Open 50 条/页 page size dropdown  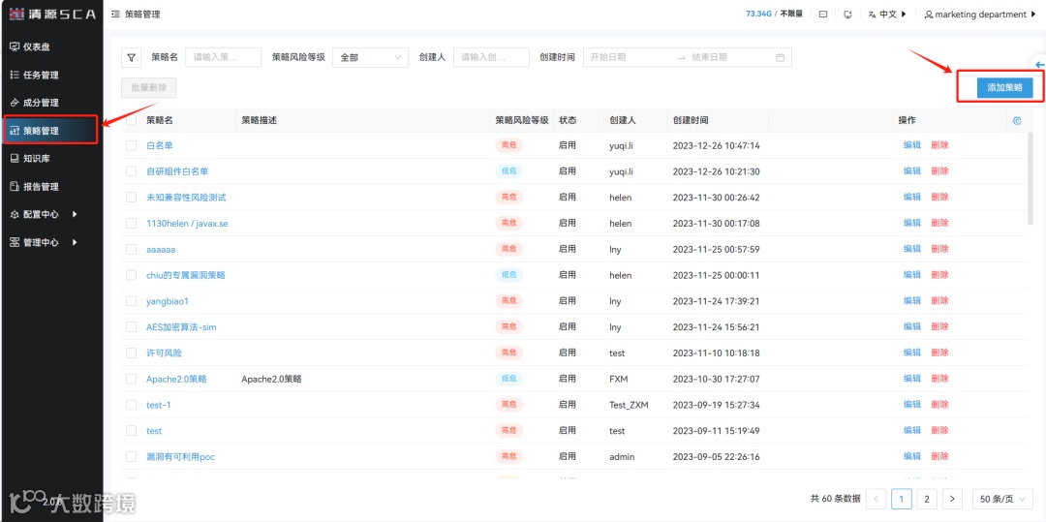coord(1002,499)
